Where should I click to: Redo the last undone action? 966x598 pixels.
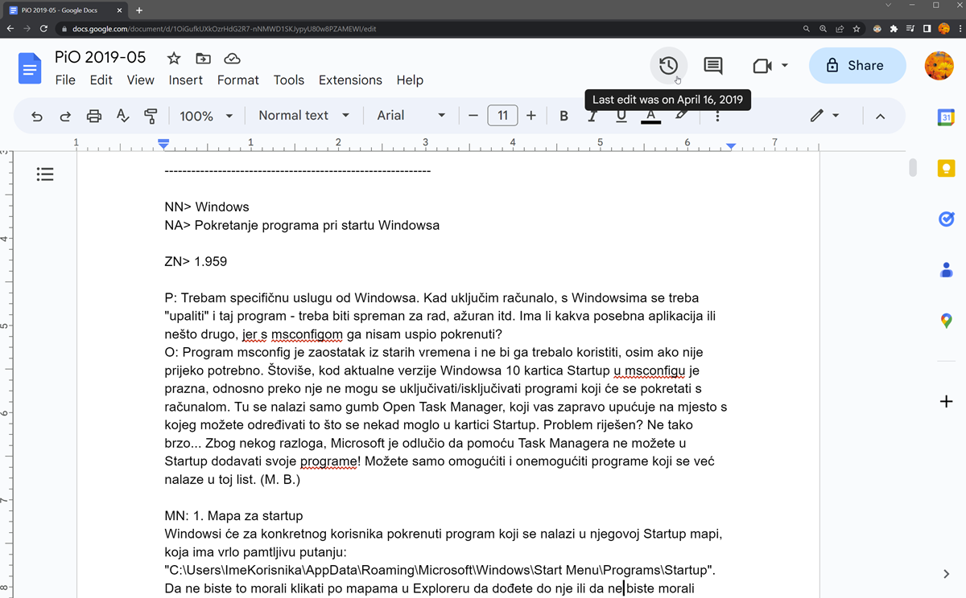pos(65,116)
